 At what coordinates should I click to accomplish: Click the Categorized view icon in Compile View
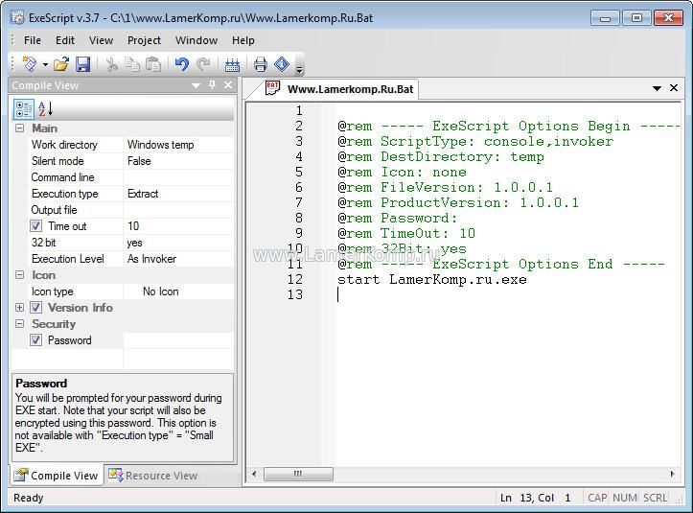click(x=24, y=108)
